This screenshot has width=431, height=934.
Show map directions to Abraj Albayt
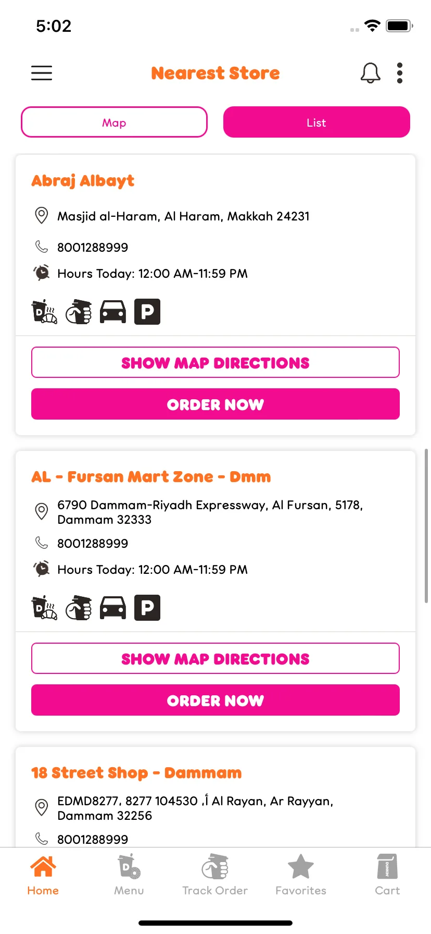tap(215, 362)
